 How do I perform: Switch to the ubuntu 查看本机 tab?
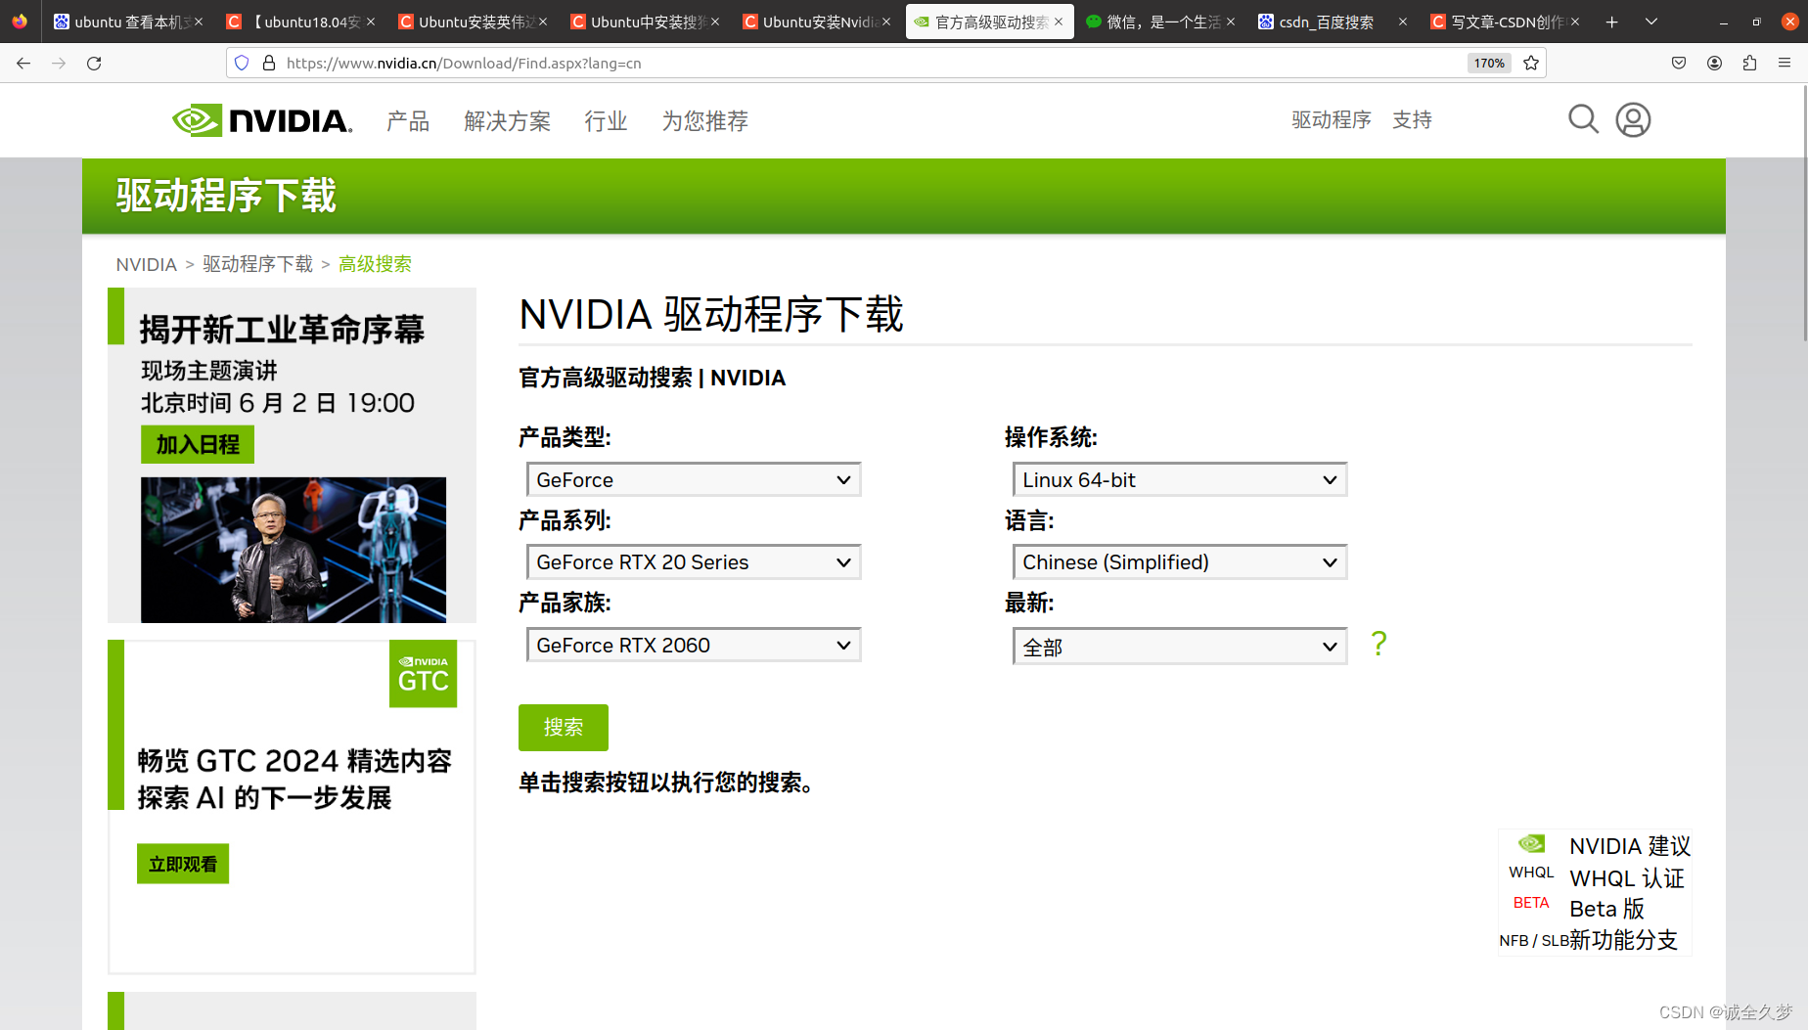[127, 22]
